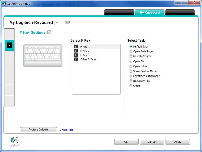Select Show Custom Menu option

click(131, 71)
